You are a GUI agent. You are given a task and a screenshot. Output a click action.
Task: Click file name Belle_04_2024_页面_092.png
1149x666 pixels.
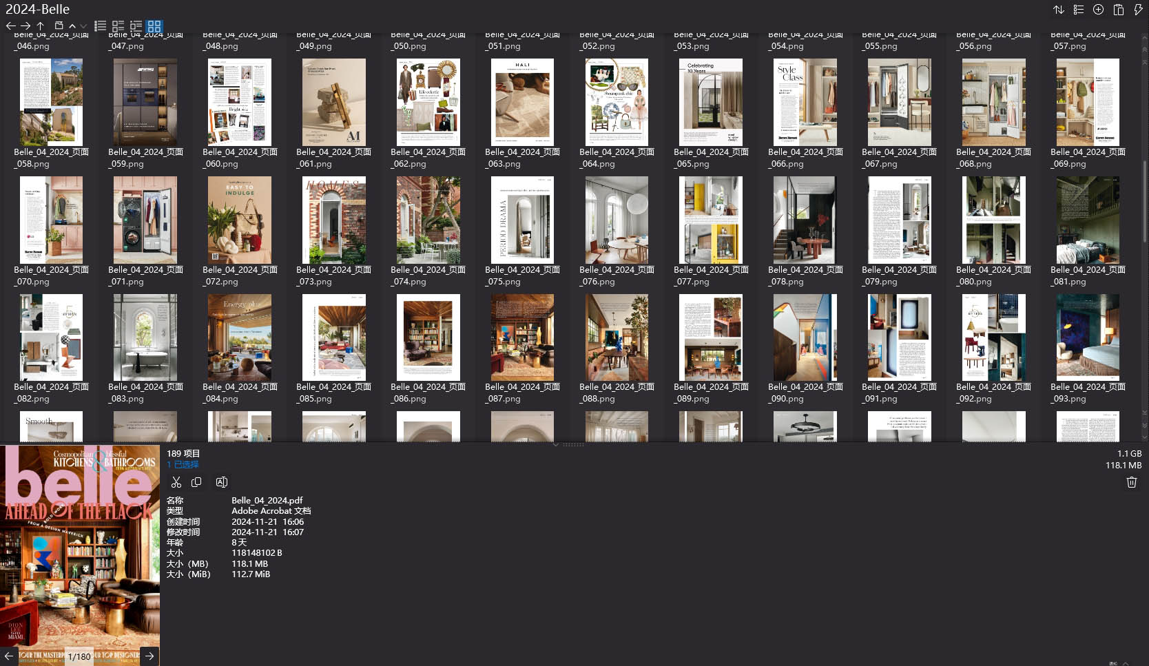coord(994,393)
